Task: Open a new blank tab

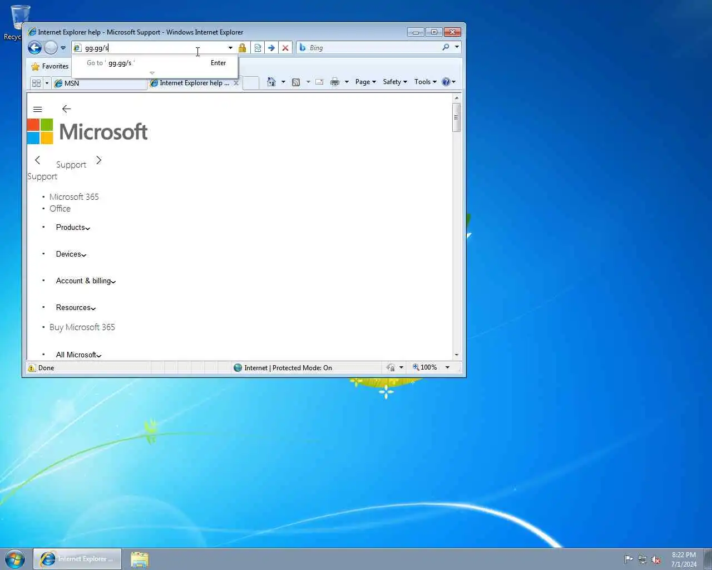Action: pyautogui.click(x=251, y=83)
